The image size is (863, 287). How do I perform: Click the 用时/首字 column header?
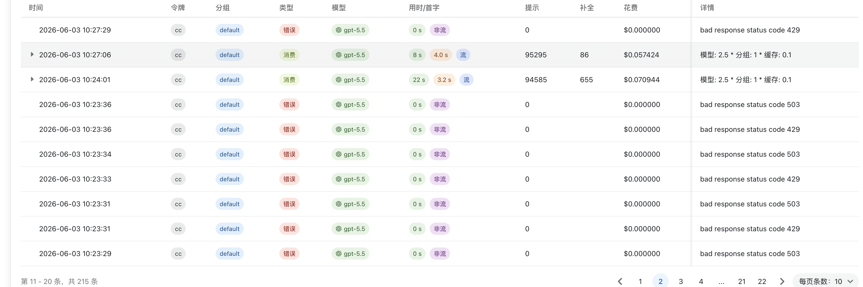[424, 8]
